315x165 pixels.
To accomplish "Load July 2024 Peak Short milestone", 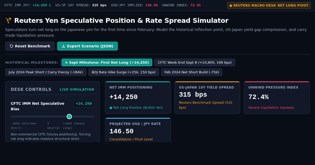I will click(x=46, y=72).
